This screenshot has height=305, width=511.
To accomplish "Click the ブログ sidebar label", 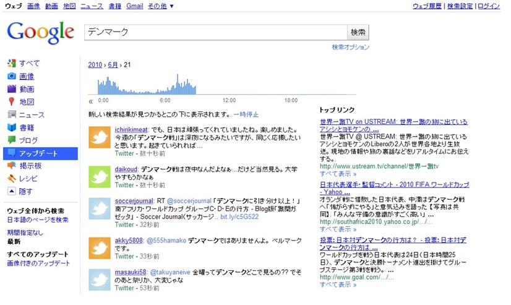I will pos(28,140).
